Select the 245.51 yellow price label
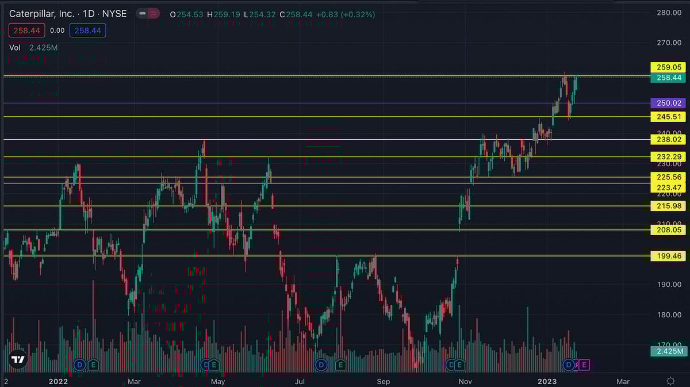 tap(668, 117)
